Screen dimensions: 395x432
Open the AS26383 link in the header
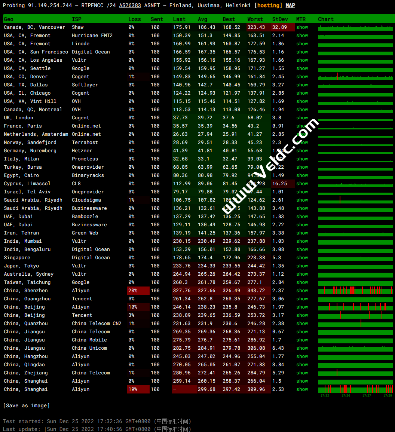point(130,5)
